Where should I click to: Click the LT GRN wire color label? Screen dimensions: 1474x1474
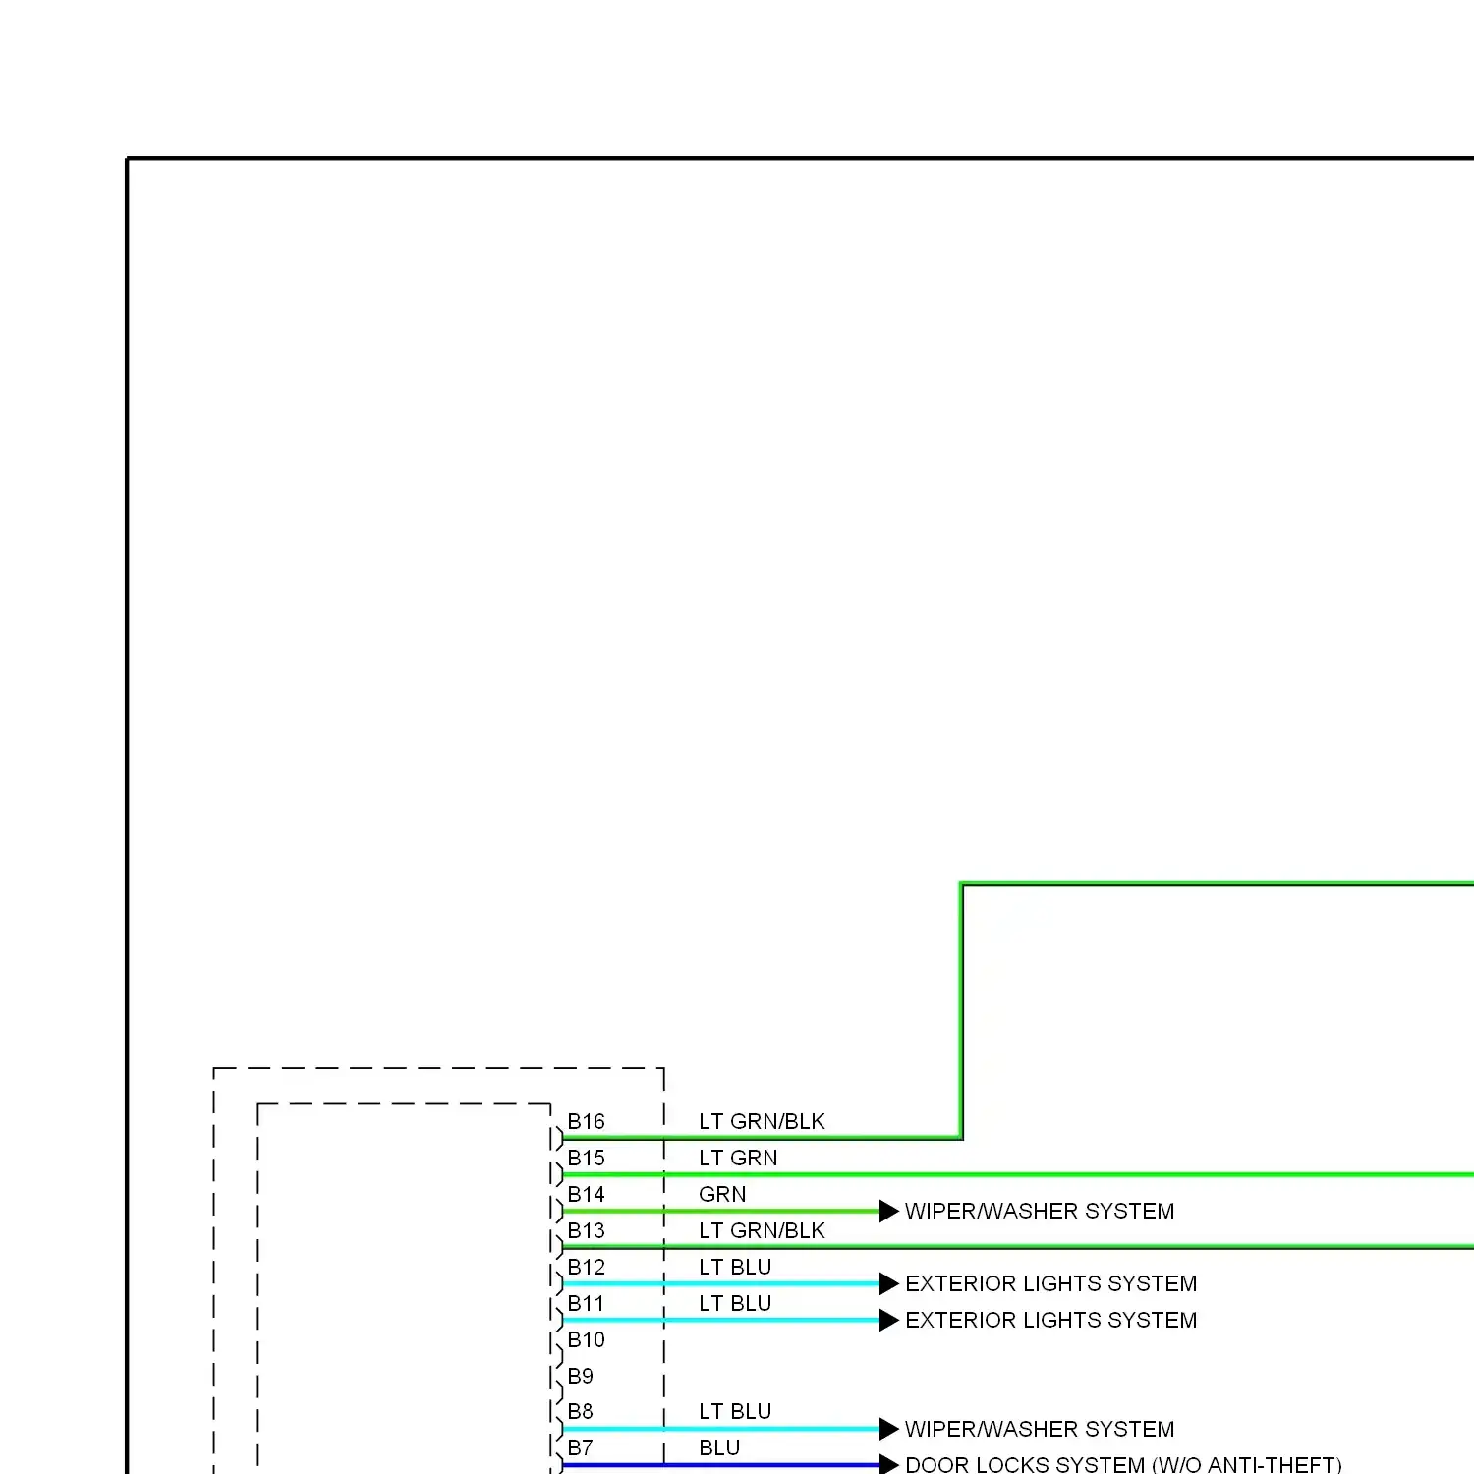738,1158
